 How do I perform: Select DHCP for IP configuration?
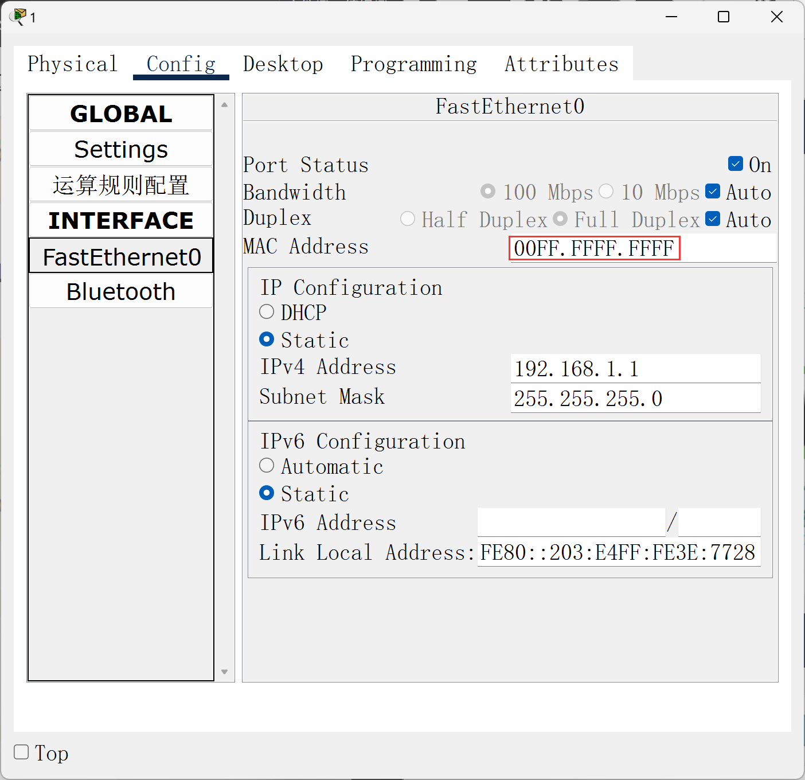pos(267,312)
